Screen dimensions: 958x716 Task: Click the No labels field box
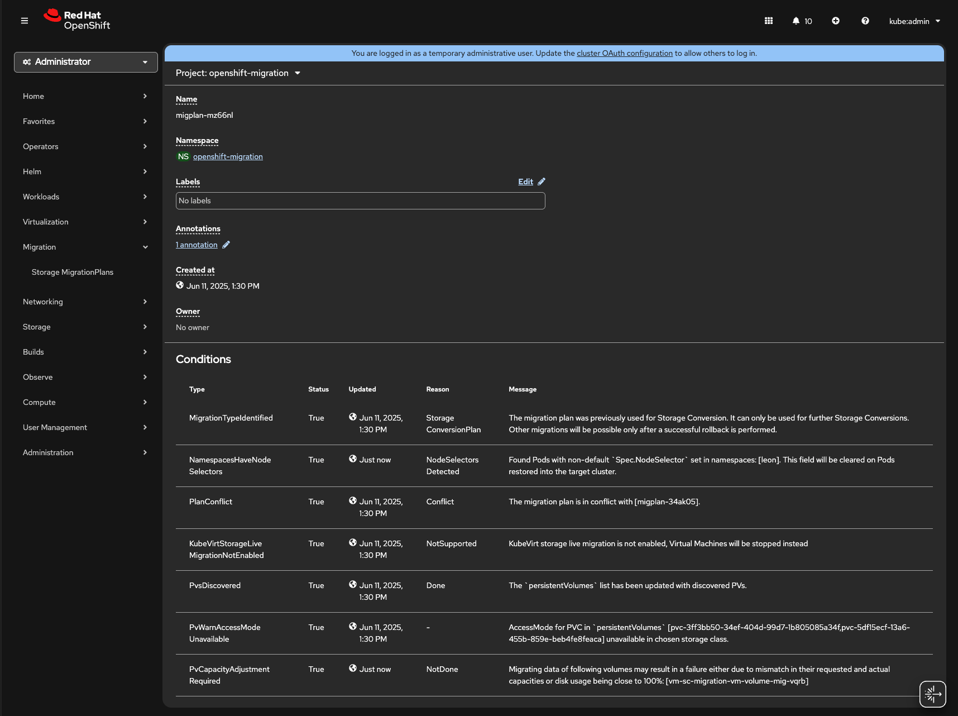click(361, 201)
